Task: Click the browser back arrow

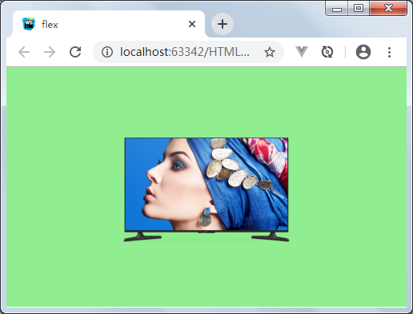Action: [x=24, y=52]
